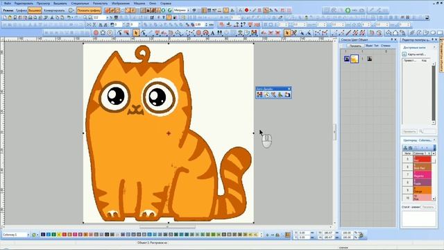Click the highlighted palette icon after bottom swatches
The width and height of the screenshot is (444, 250).
(x=288, y=235)
